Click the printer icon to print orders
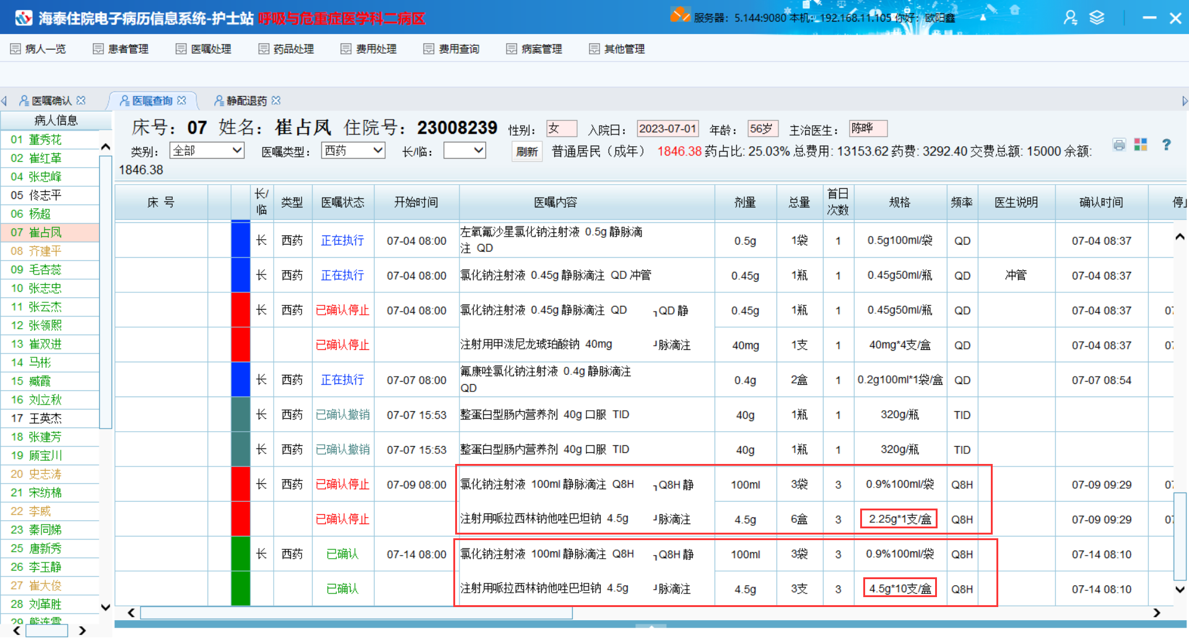 (1119, 145)
